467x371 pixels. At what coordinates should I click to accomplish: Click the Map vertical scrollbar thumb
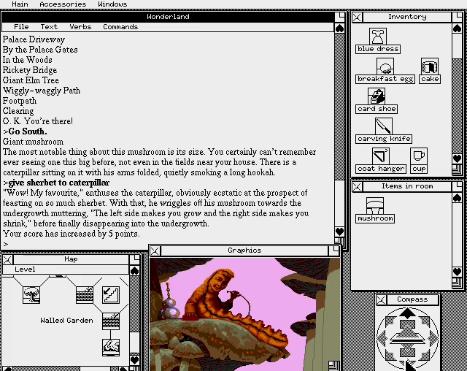(134, 343)
